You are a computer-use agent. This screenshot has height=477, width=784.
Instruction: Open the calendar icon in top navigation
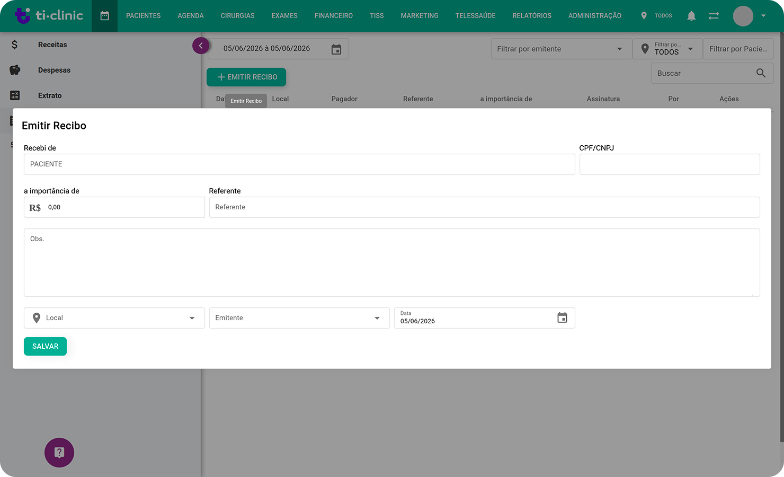click(x=104, y=16)
